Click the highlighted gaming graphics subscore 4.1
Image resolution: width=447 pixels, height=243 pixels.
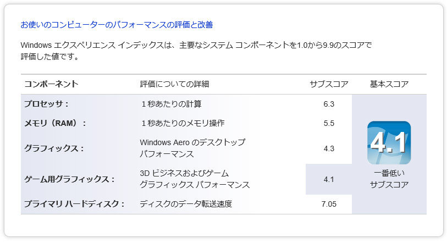coord(329,179)
